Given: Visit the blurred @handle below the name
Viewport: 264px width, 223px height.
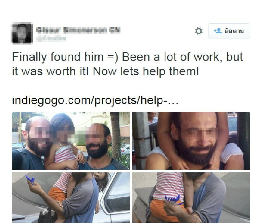Looking at the screenshot, I should (x=51, y=38).
